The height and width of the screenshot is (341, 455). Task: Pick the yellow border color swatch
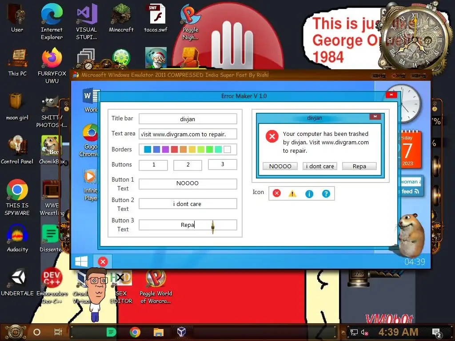coord(192,149)
